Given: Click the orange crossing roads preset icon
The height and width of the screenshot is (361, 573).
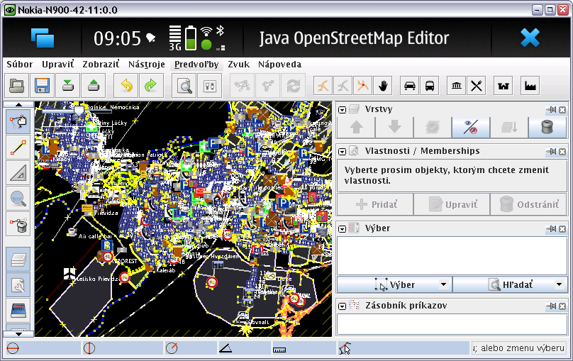Looking at the screenshot, I should coord(362,86).
